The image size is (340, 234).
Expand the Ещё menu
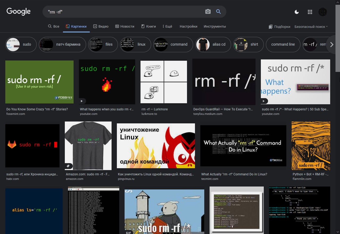tap(167, 26)
